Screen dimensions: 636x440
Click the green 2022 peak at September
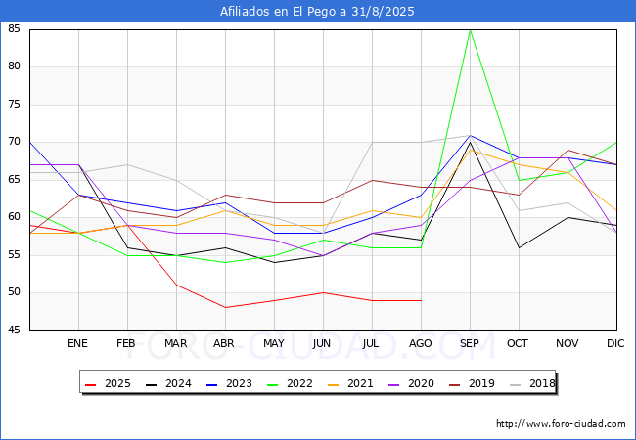470,29
